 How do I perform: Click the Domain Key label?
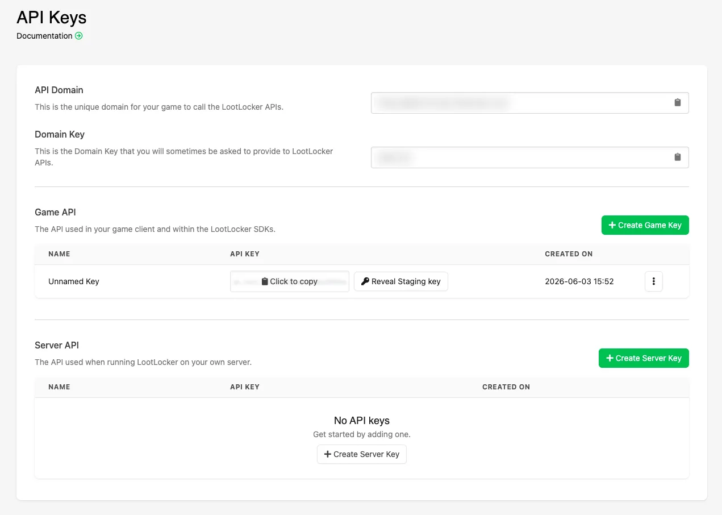60,134
